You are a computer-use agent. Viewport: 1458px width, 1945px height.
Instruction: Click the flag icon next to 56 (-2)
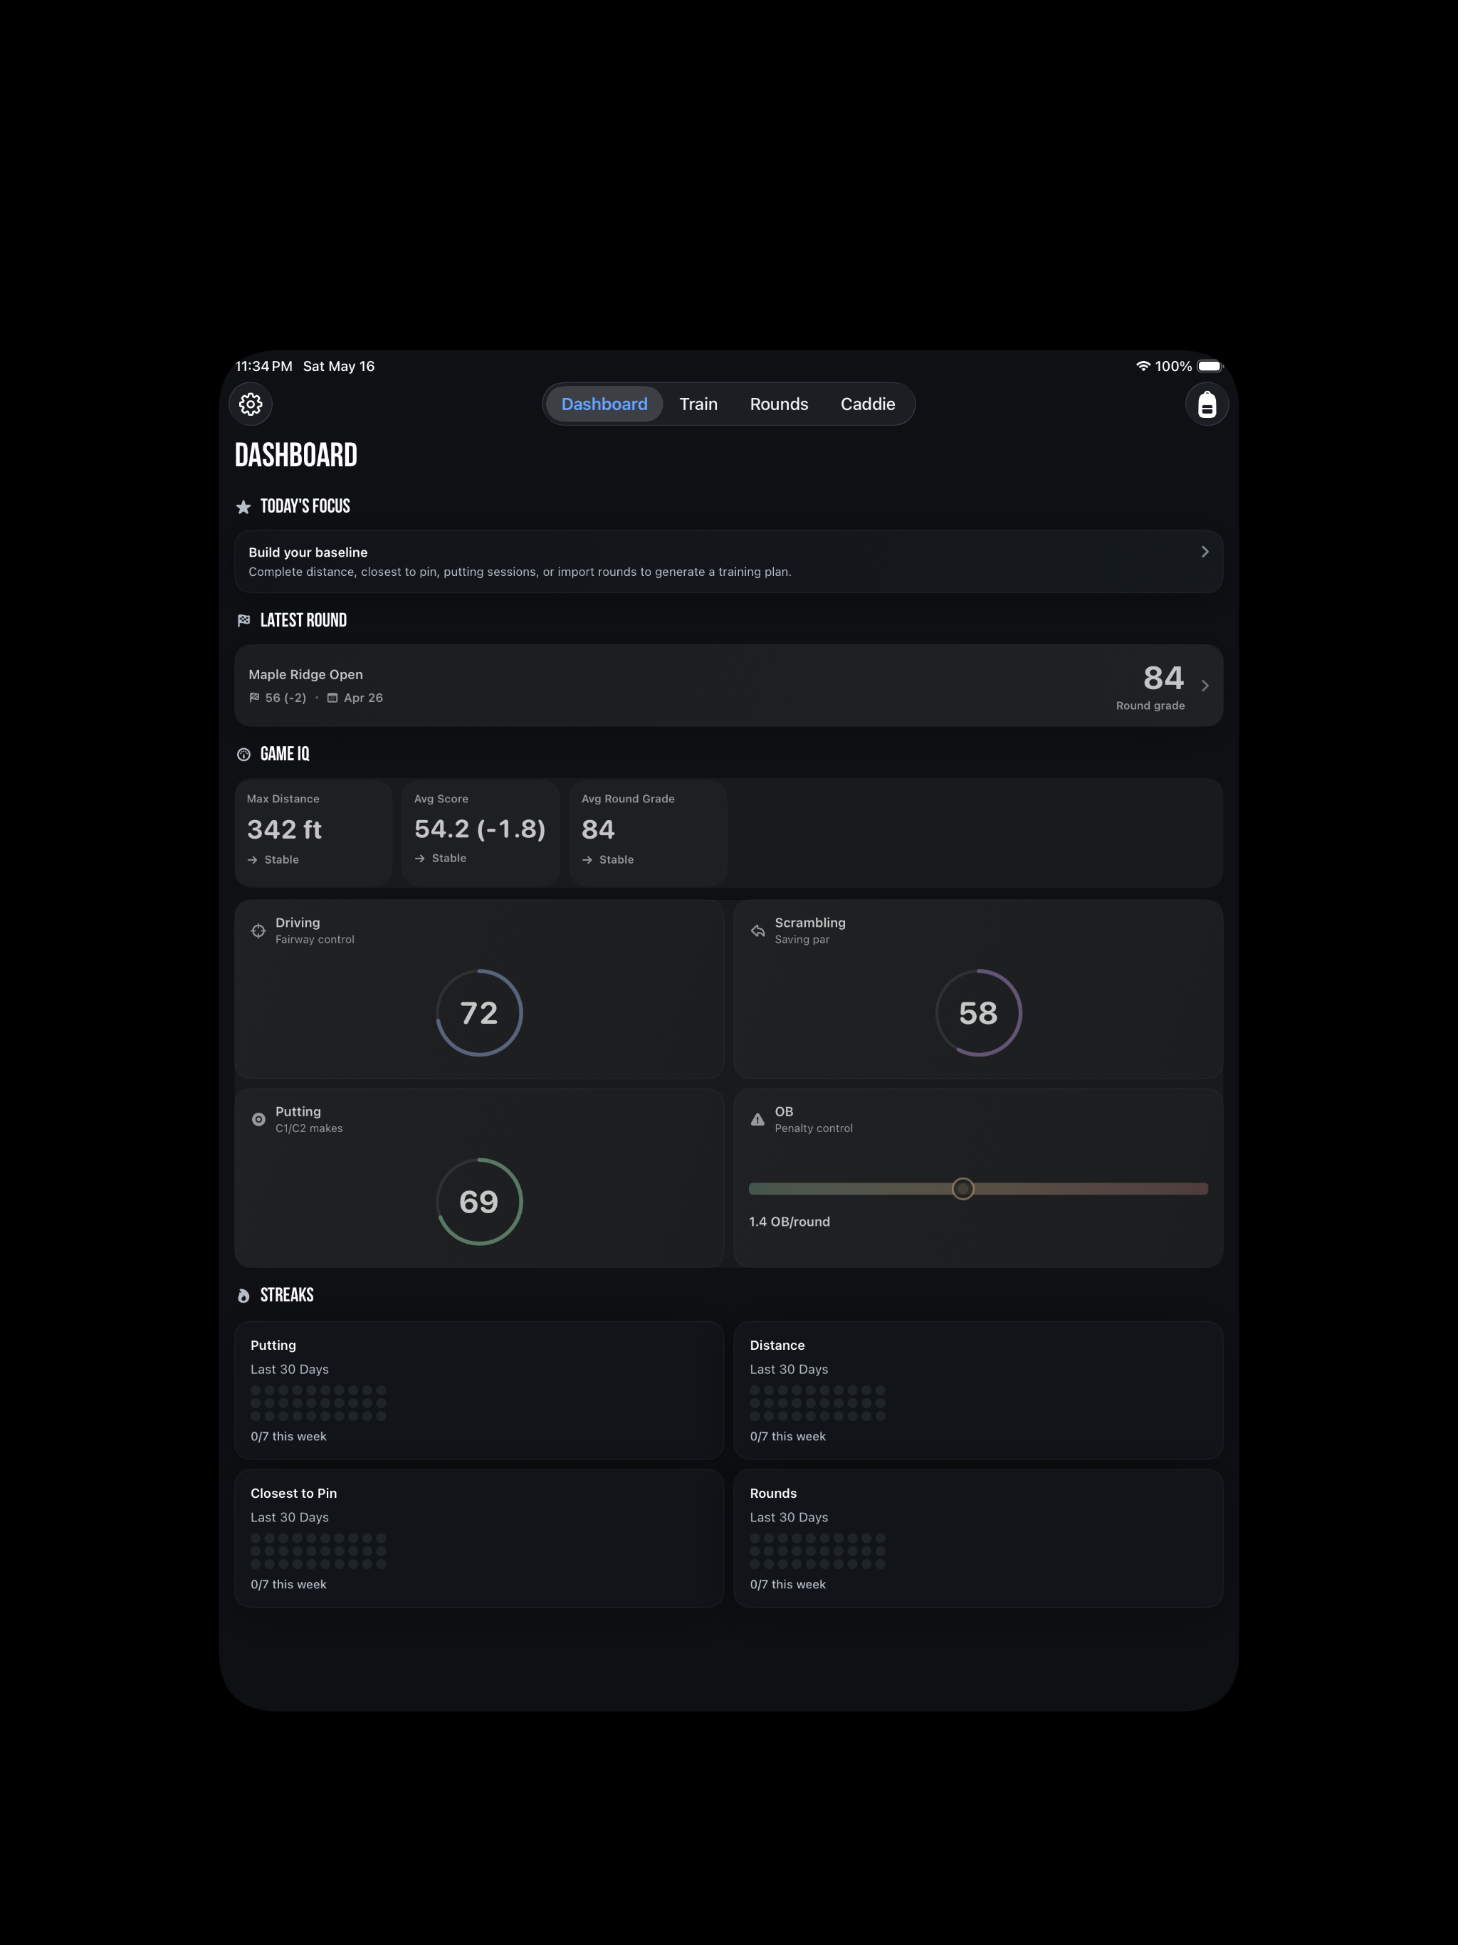(x=254, y=697)
